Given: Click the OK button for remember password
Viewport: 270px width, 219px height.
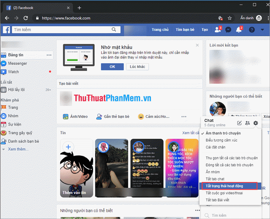Looking at the screenshot, I should pos(112,67).
